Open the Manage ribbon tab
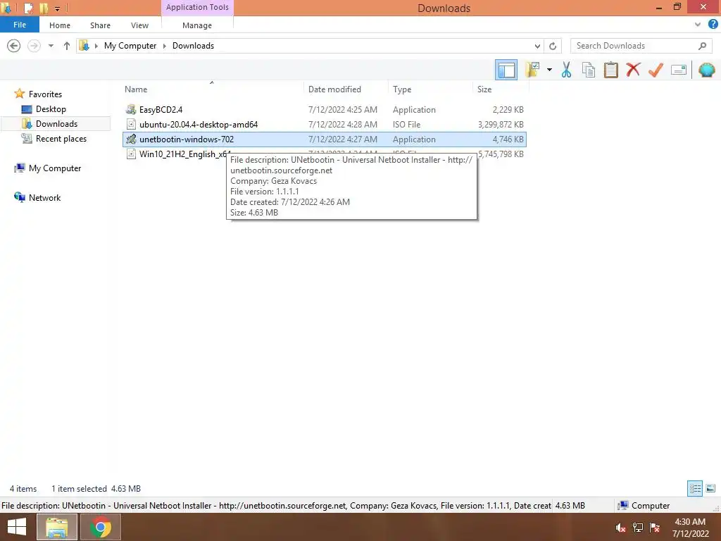721x541 pixels. point(197,25)
